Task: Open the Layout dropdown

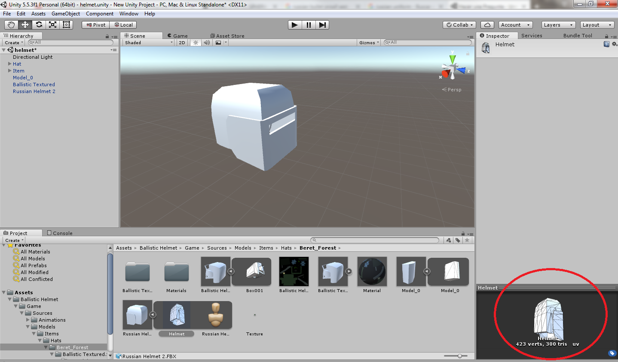Action: coord(597,25)
